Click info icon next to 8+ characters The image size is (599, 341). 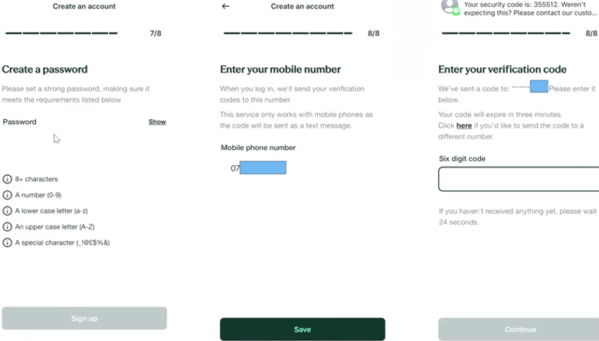pyautogui.click(x=7, y=179)
